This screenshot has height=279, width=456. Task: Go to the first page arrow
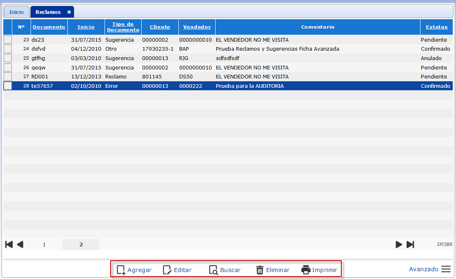tap(9, 244)
